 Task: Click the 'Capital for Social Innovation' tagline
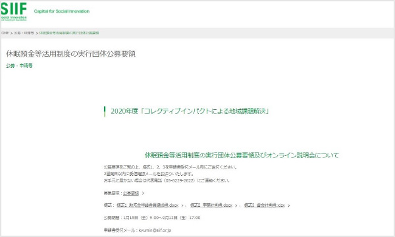click(x=62, y=11)
